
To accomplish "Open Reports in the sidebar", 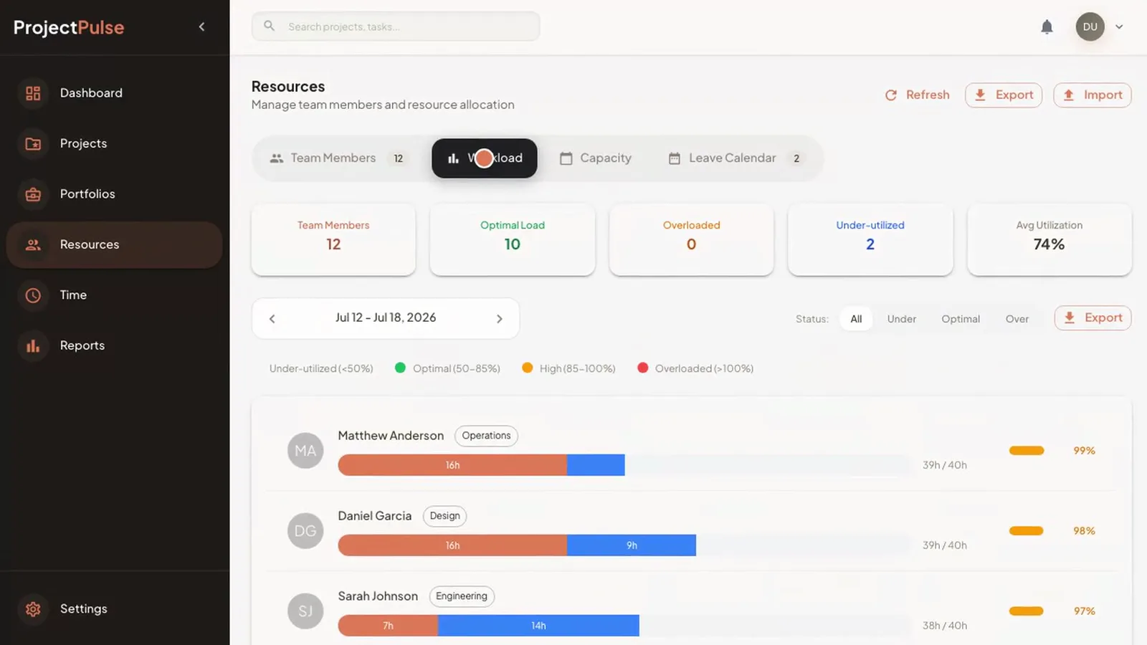I will (x=115, y=345).
